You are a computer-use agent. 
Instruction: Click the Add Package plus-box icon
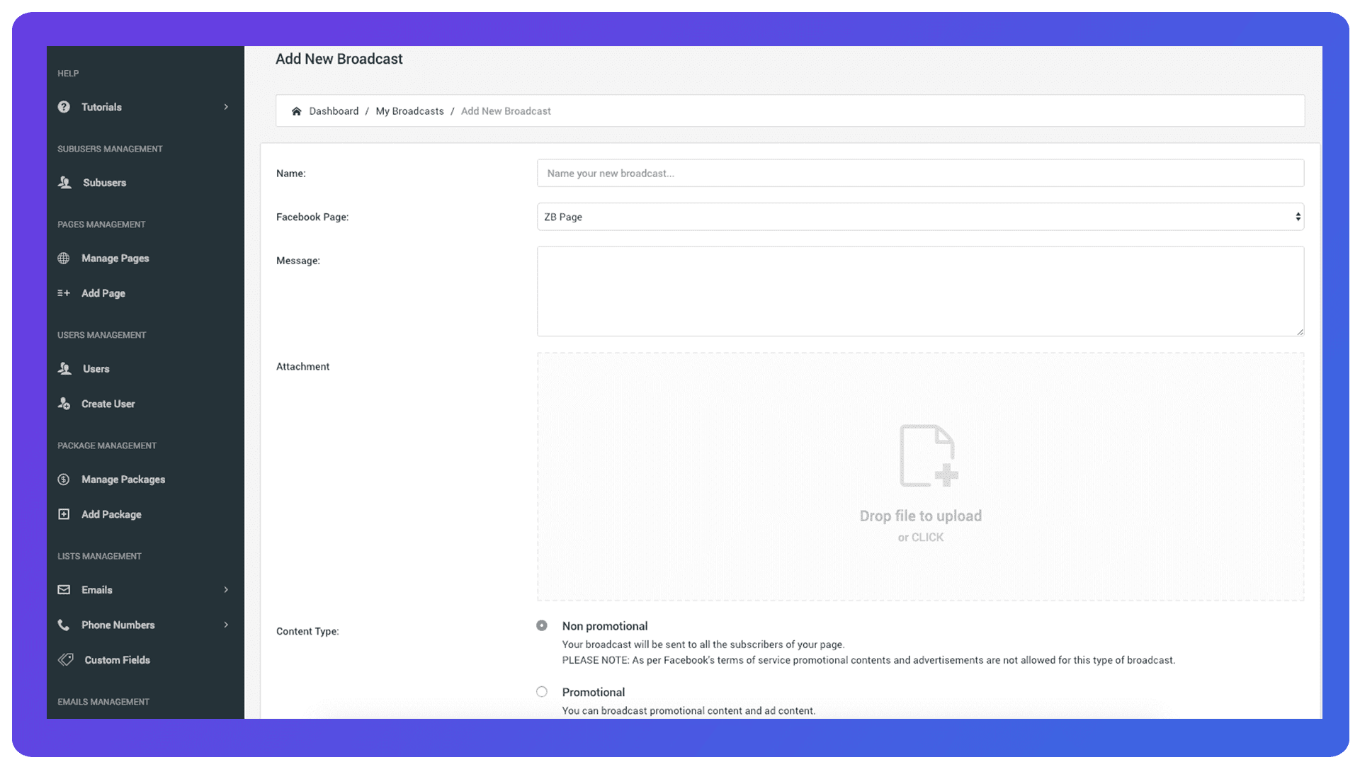pos(64,514)
